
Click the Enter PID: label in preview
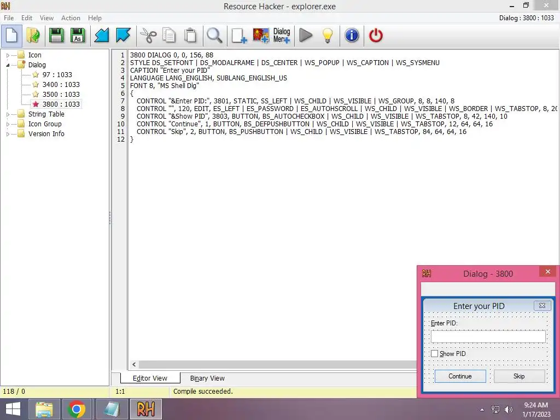(444, 323)
